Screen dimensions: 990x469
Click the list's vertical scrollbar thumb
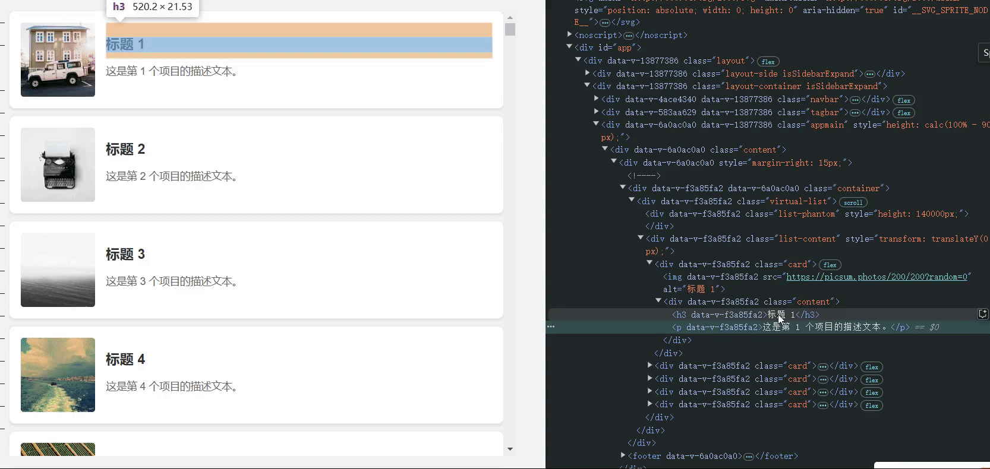click(x=510, y=29)
